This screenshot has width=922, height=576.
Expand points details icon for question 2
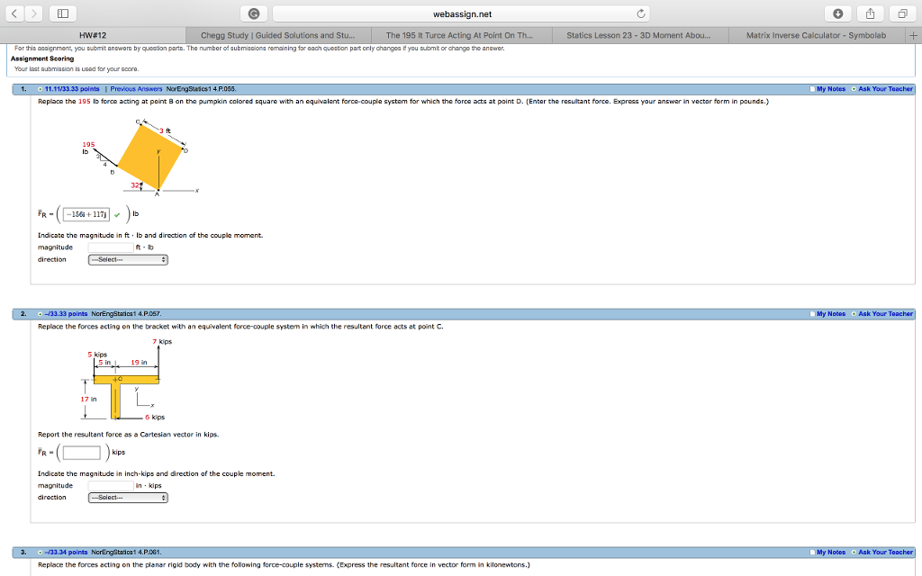40,314
